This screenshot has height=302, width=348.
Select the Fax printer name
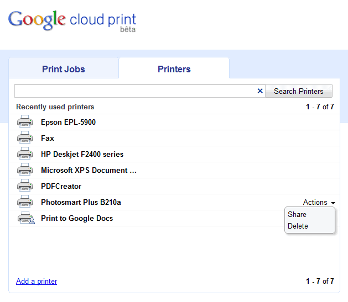[x=48, y=138]
